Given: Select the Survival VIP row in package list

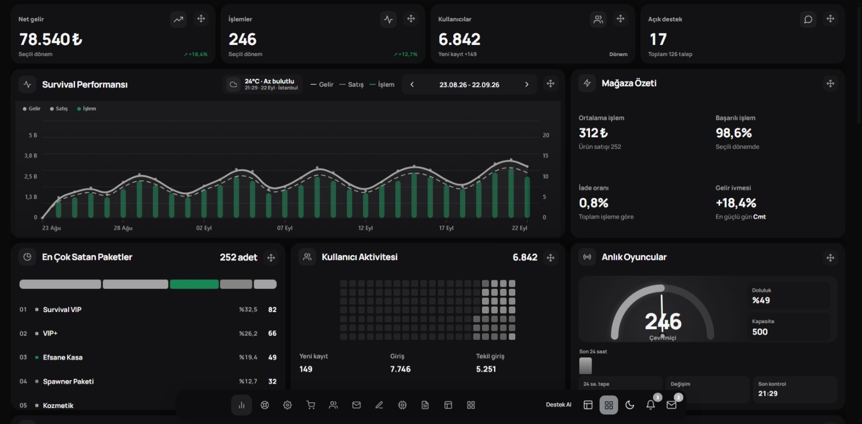Looking at the screenshot, I should pyautogui.click(x=148, y=309).
